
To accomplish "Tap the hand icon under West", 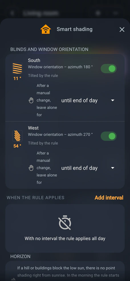I will tap(31, 168).
